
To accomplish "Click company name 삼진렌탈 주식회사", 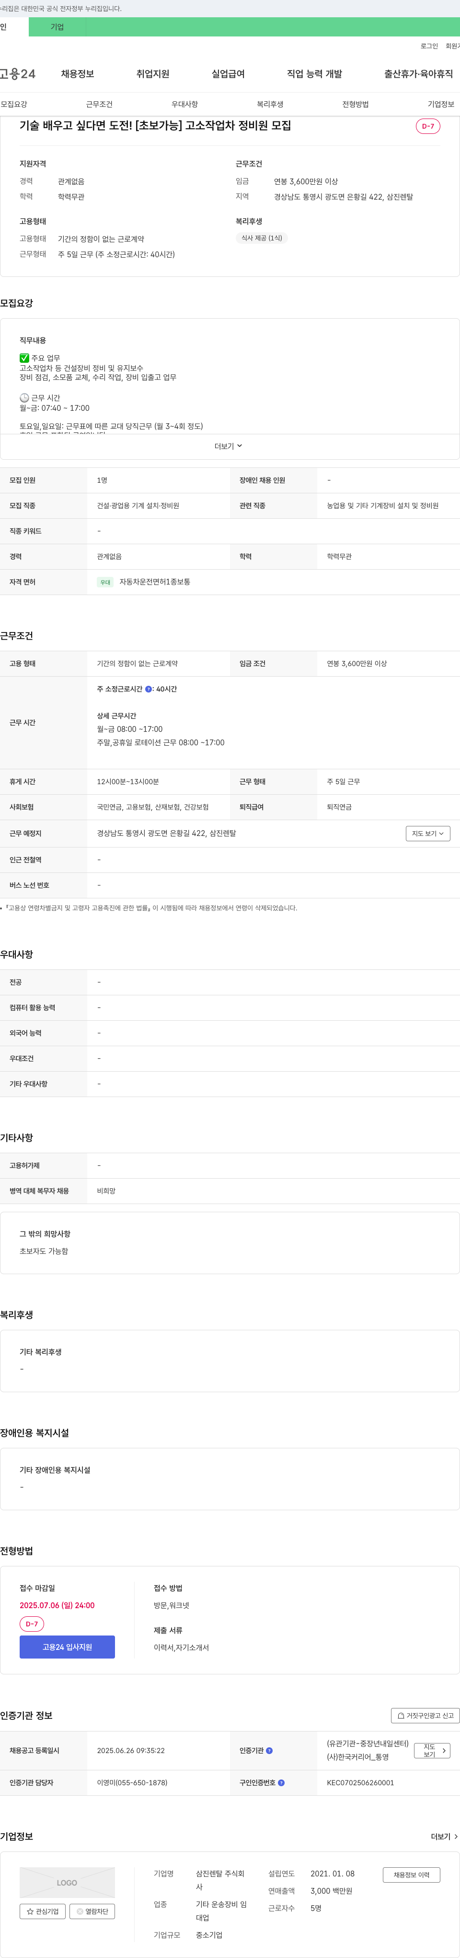I will click(221, 1880).
